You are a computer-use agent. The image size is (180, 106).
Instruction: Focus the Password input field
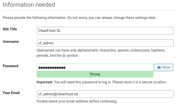pyautogui.click(x=95, y=67)
